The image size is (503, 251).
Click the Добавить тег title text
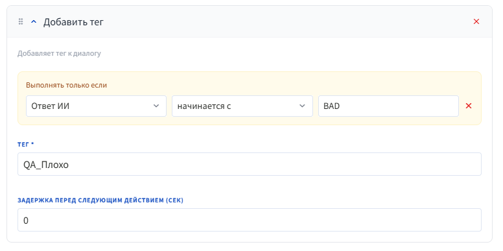point(73,22)
